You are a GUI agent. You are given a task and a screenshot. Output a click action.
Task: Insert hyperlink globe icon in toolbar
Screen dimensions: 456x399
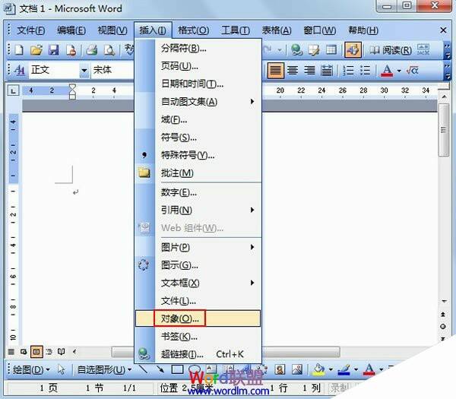click(x=296, y=49)
